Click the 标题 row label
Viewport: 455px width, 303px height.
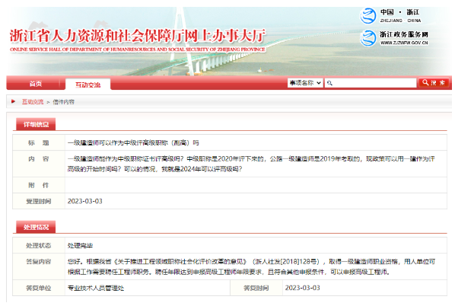(x=39, y=143)
